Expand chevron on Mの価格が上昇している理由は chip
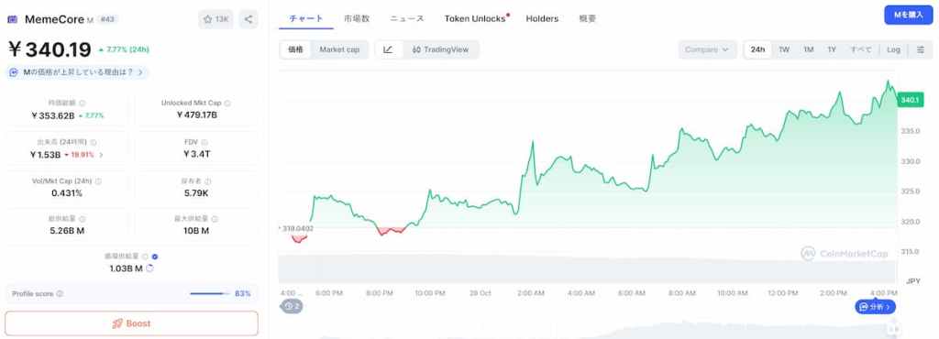 pos(140,72)
